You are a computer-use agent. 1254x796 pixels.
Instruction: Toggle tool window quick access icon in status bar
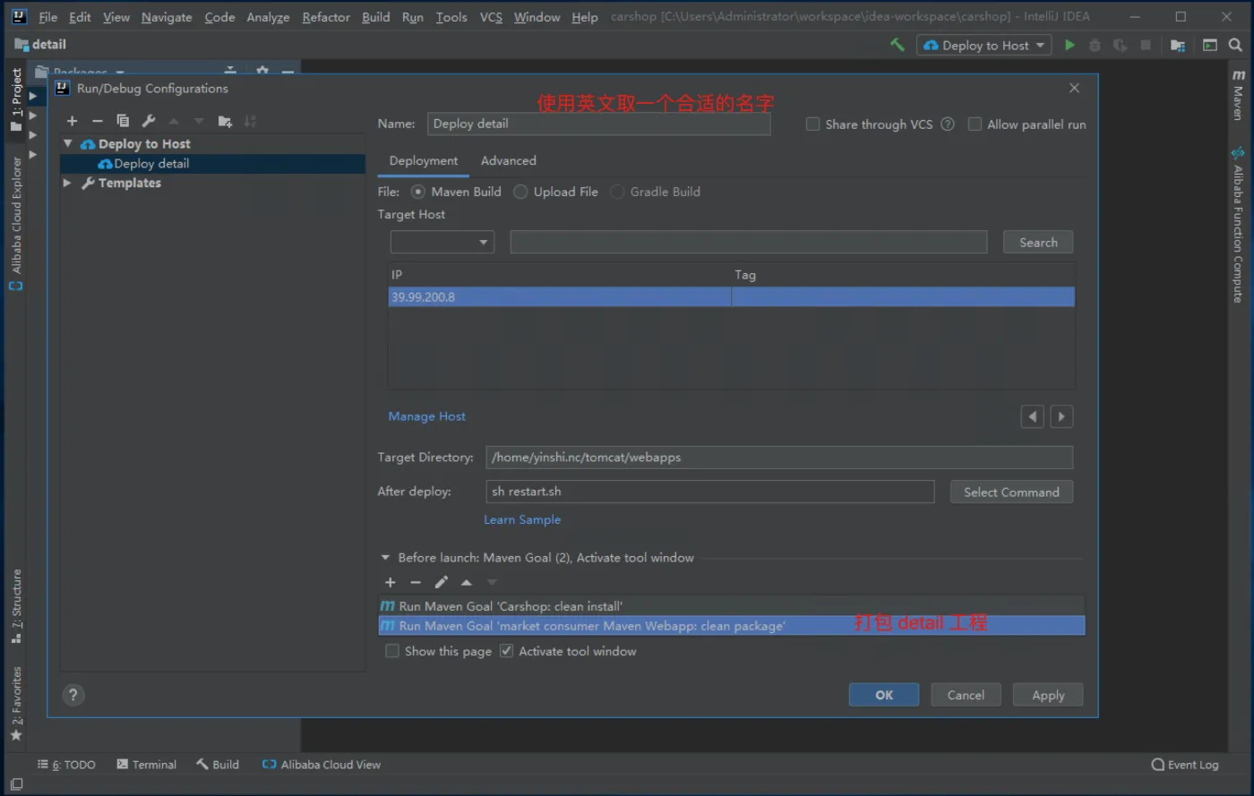click(x=15, y=784)
